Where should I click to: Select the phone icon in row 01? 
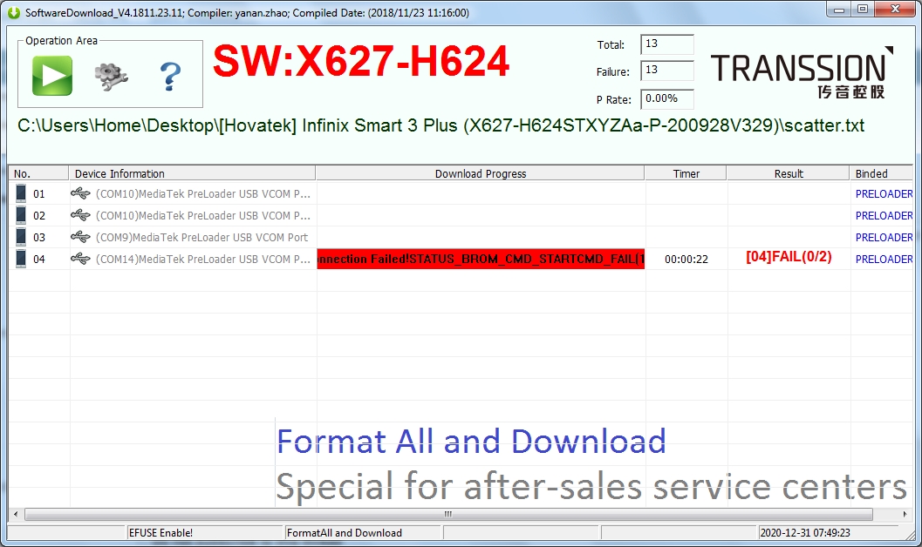pos(21,193)
